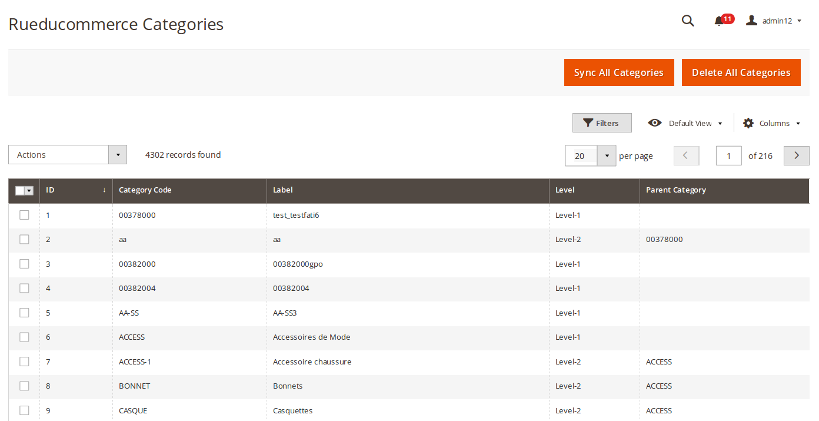Screen dimensions: 819x421
Task: Click category code BONNET
Action: 134,386
